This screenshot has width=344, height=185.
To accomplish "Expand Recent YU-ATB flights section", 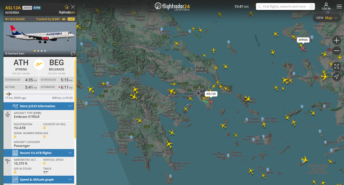I will 39,153.
